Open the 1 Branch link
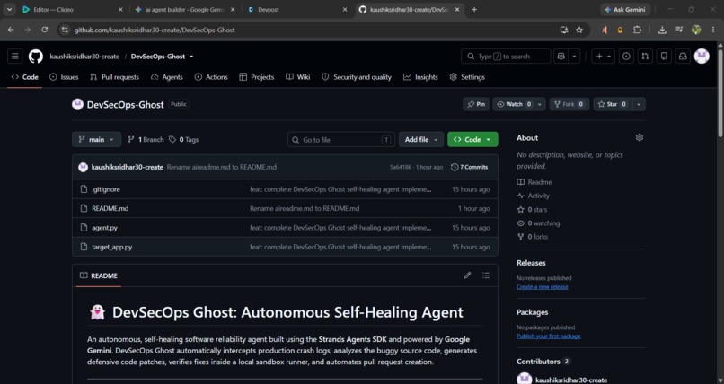Viewport: 724px width, 384px height. click(146, 139)
